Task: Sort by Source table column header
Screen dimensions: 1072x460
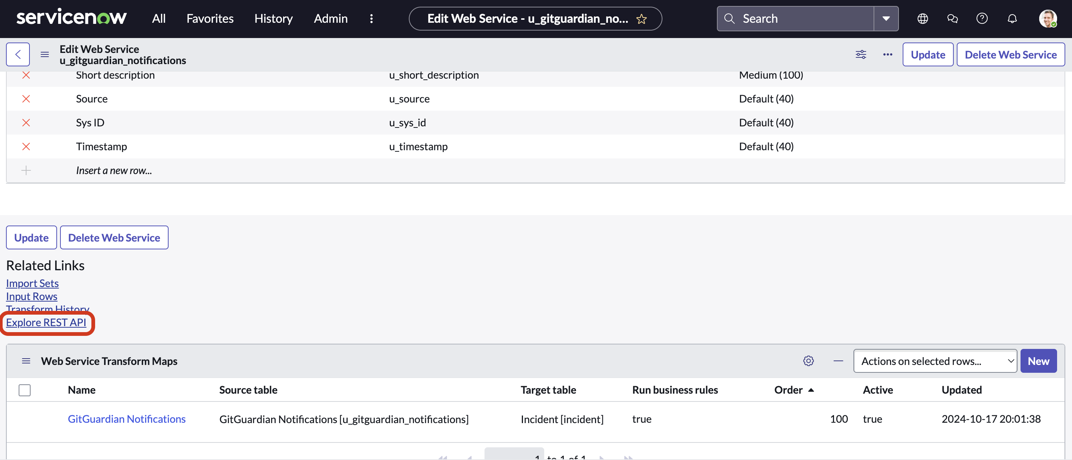Action: click(x=248, y=390)
